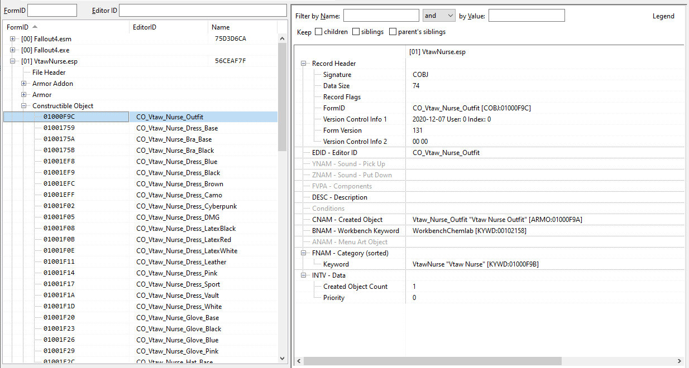Sort by the EditorID column header
The width and height of the screenshot is (689, 368).
168,27
